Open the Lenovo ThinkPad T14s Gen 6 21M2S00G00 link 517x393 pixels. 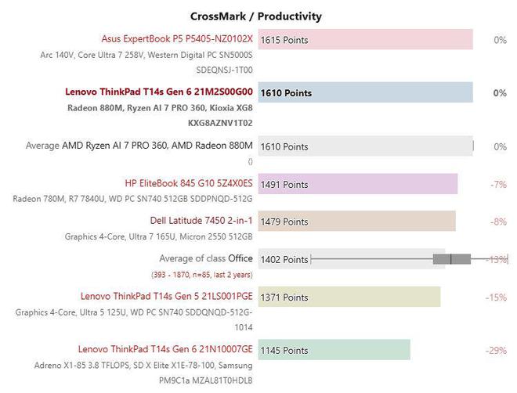(x=159, y=92)
